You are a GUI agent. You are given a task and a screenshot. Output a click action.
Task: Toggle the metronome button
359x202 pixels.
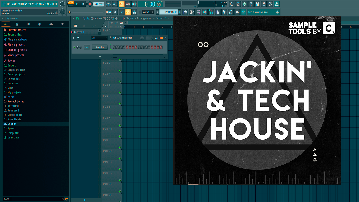[x=109, y=4]
